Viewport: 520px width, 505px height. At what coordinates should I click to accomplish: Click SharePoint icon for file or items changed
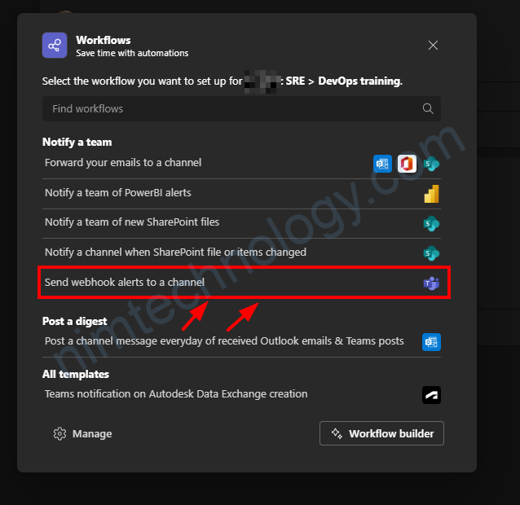pos(431,253)
